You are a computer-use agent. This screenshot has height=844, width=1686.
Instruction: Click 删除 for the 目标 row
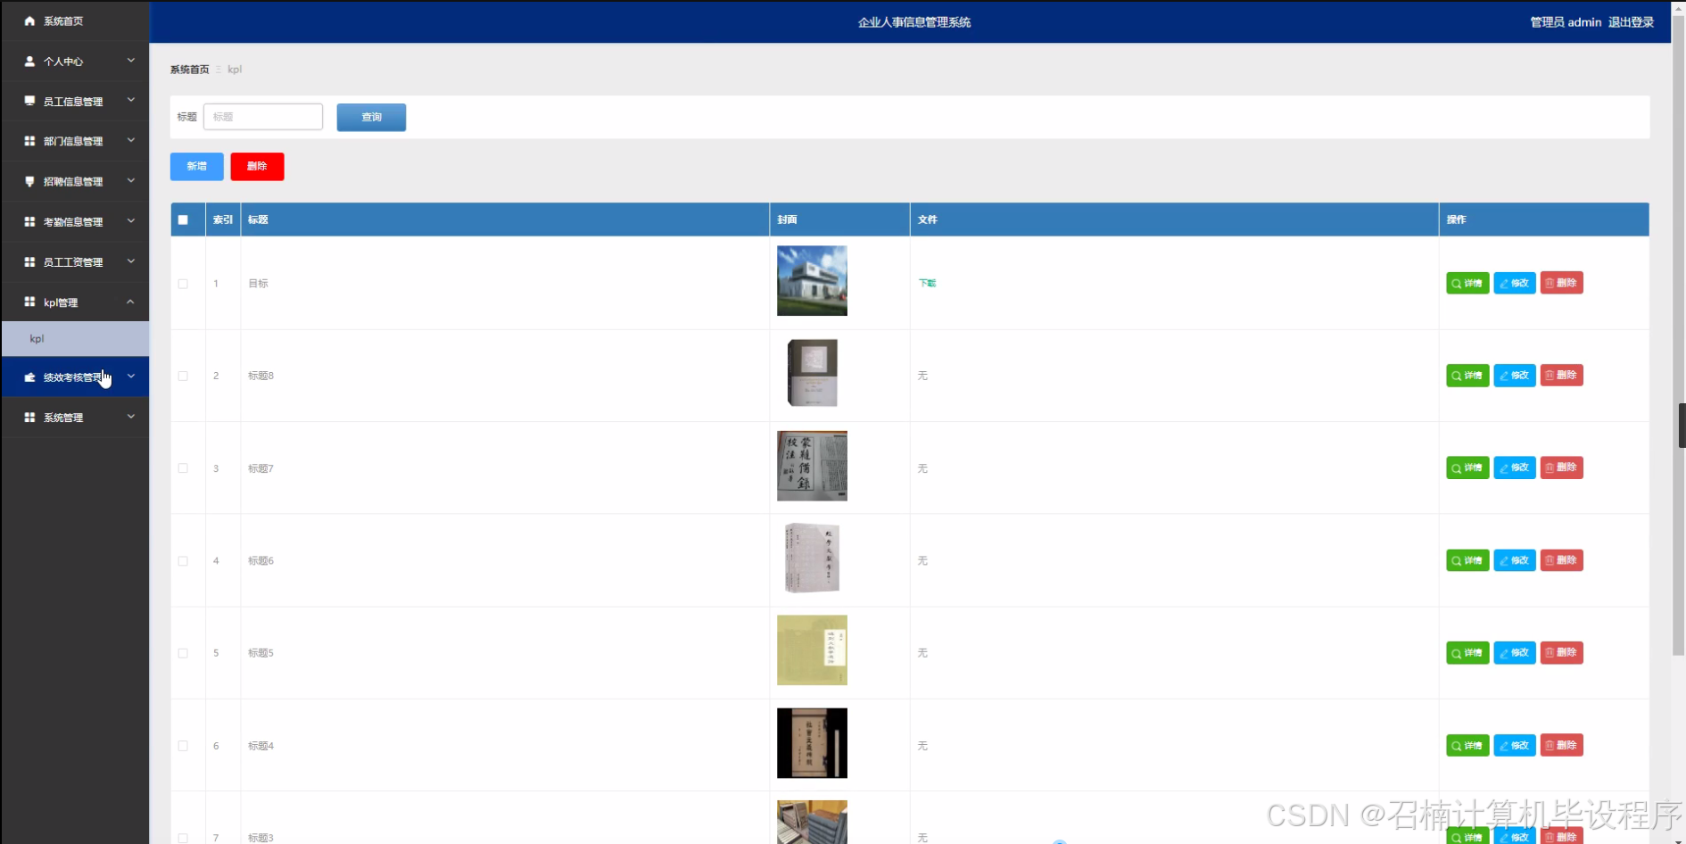pos(1562,283)
